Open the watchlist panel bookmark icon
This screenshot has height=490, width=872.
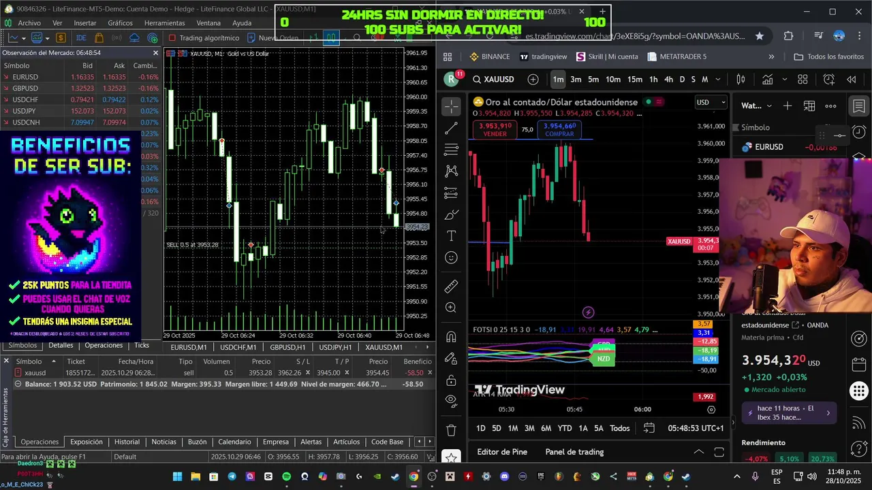859,106
